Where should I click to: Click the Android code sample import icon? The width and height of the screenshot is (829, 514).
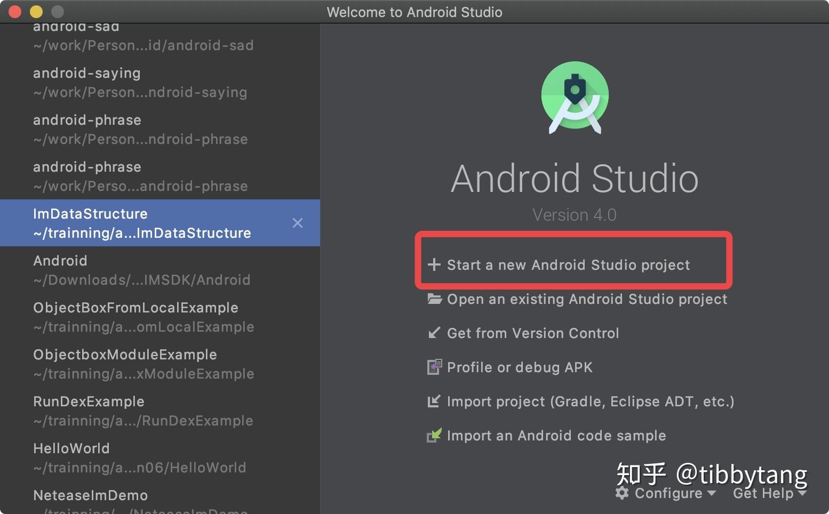tap(435, 435)
